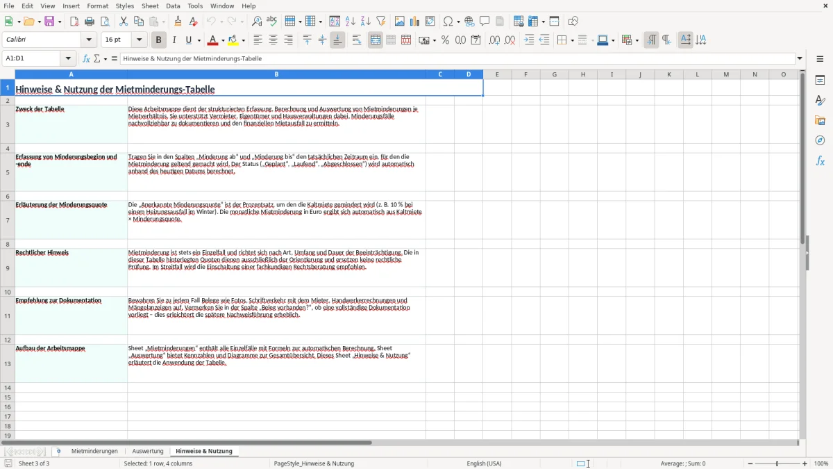Click the Delete Decimal Place icon
Screen dimensions: 833x469
[510, 40]
